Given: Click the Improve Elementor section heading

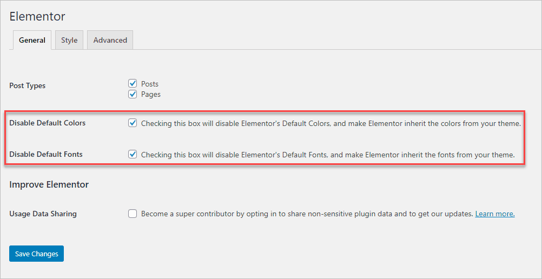Looking at the screenshot, I should click(49, 184).
